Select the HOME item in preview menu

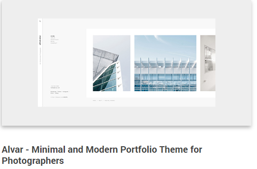tap(53, 36)
